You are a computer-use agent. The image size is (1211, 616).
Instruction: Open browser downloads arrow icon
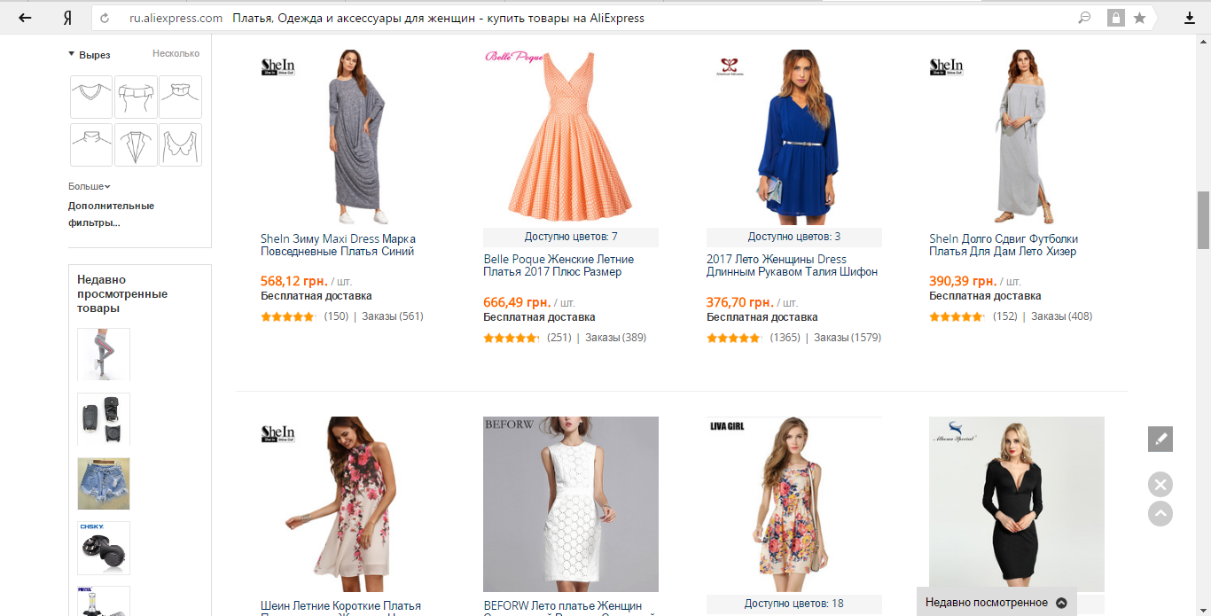click(1190, 18)
